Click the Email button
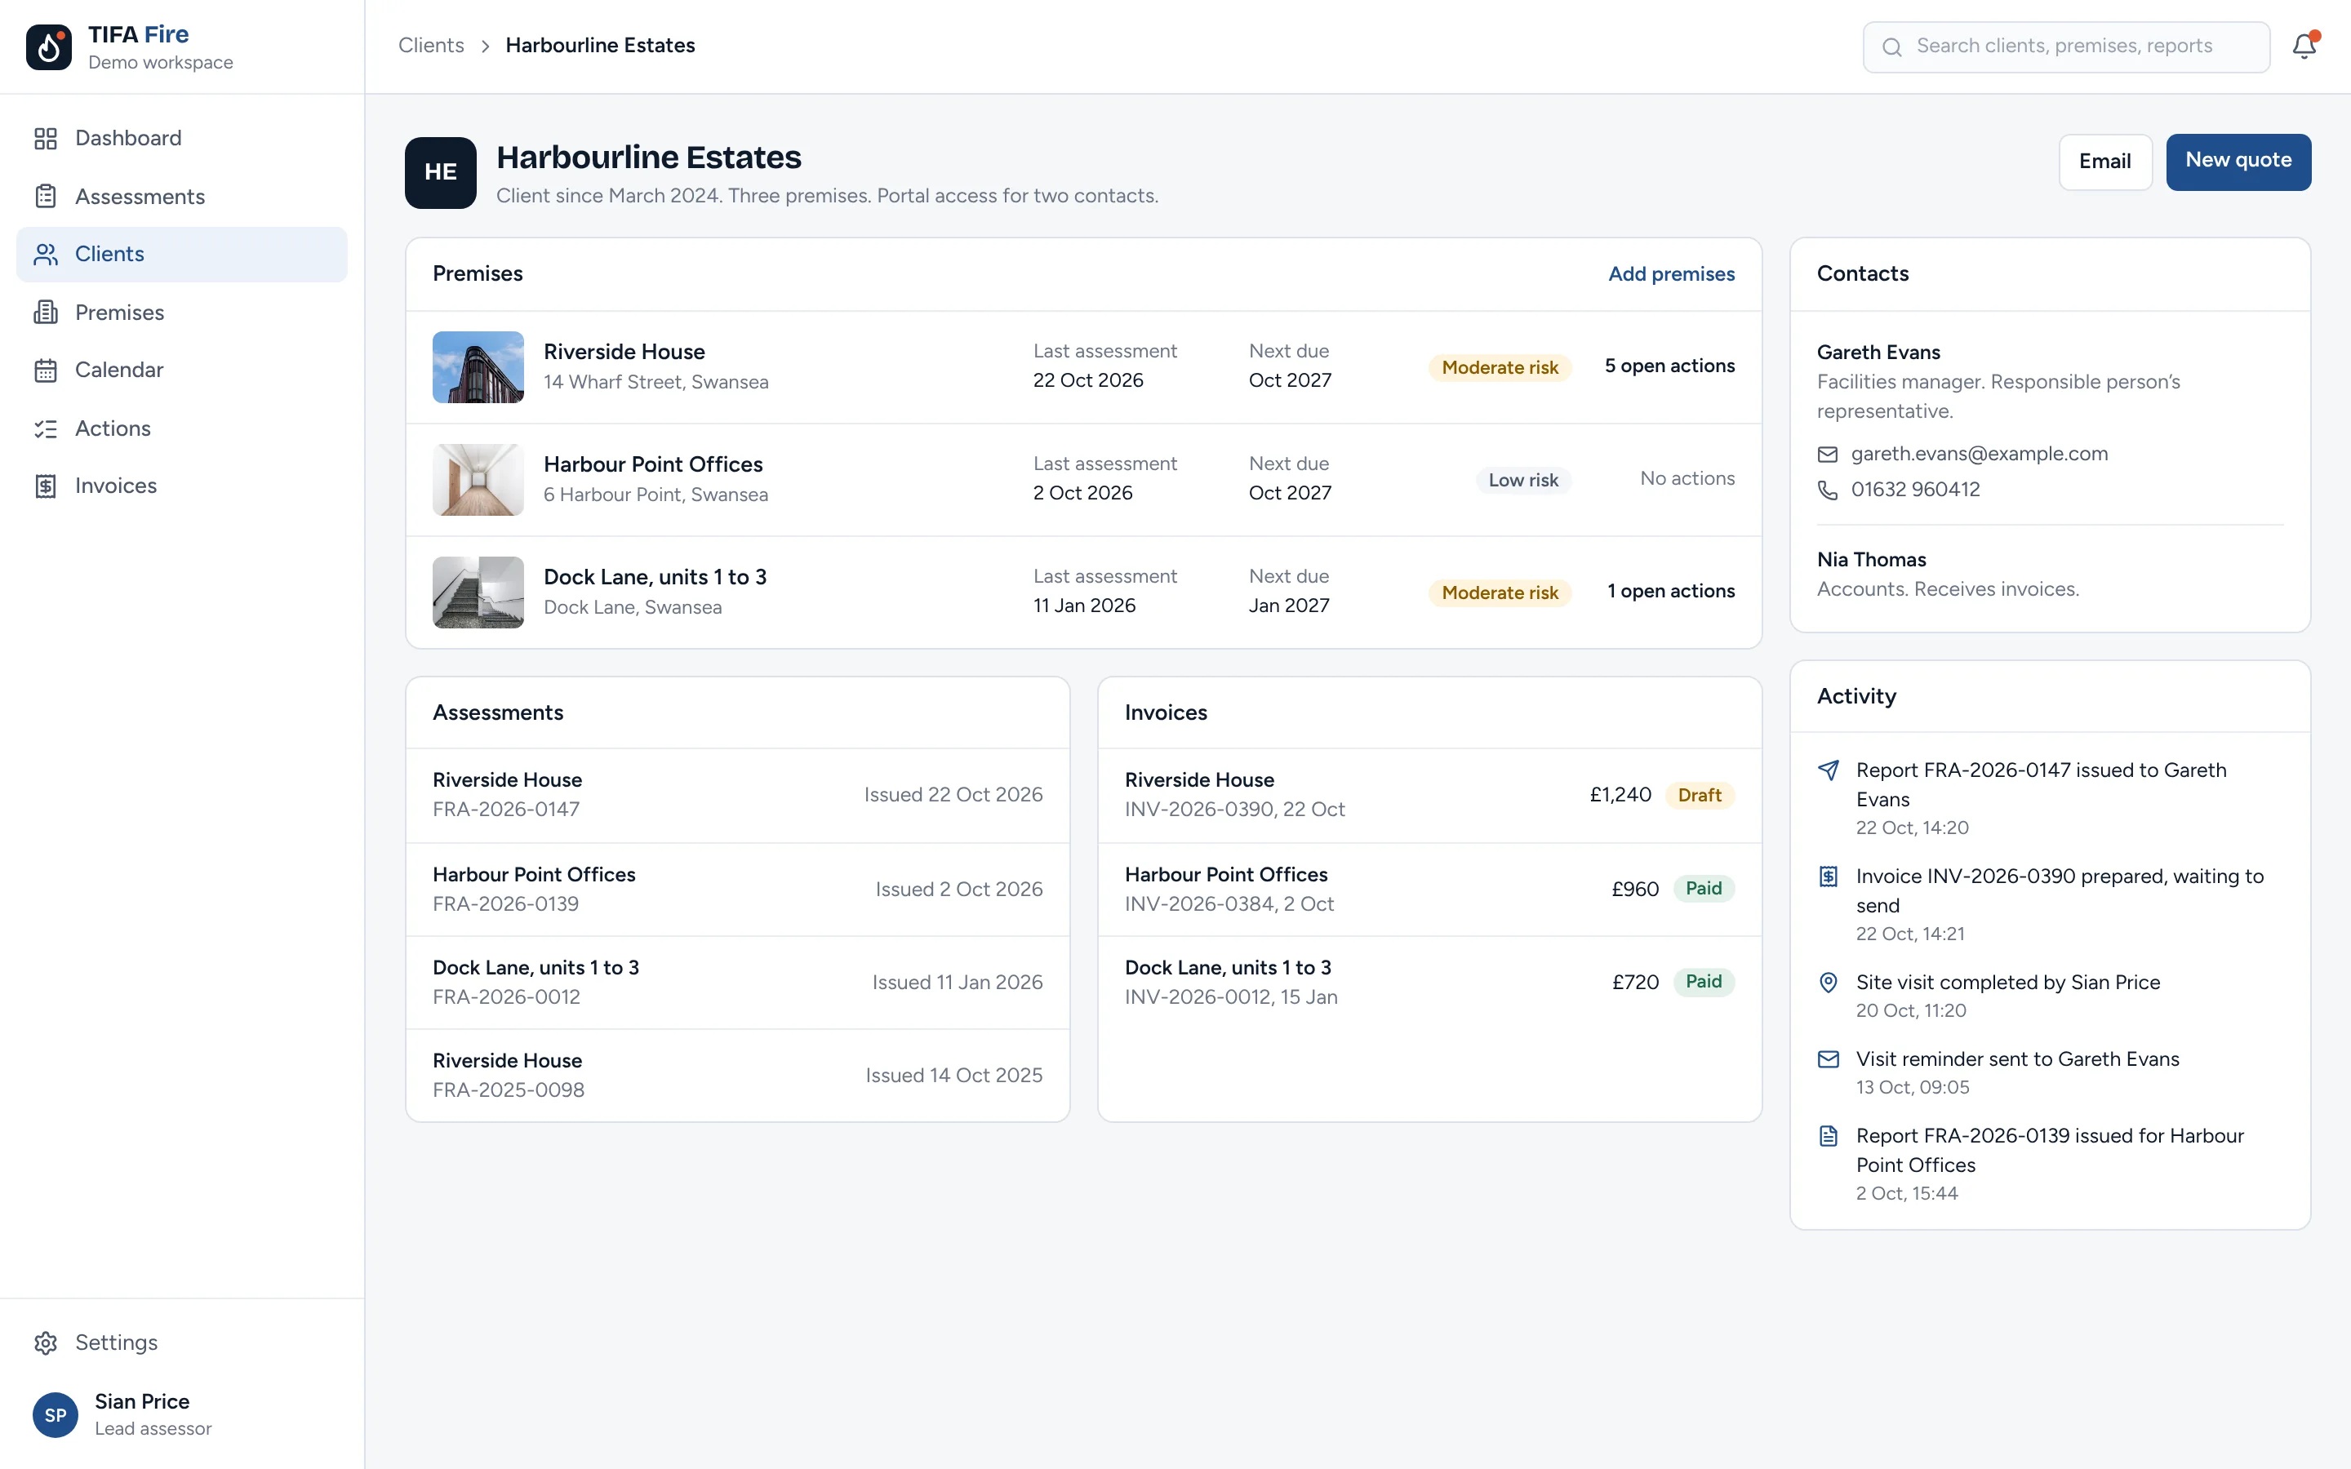 [2105, 162]
